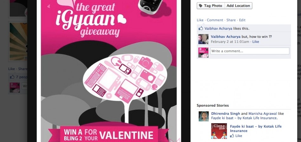Viewport: 301px width, 142px height.
Task: Open the Clone me sponsored thumbnail
Action: coord(219,131)
